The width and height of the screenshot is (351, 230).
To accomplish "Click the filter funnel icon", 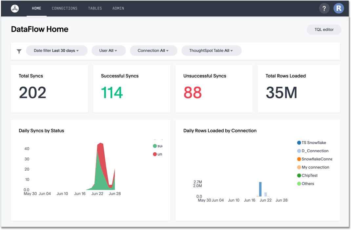I will click(19, 51).
